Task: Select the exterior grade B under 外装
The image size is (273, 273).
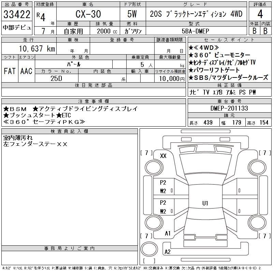Action: 254,31
